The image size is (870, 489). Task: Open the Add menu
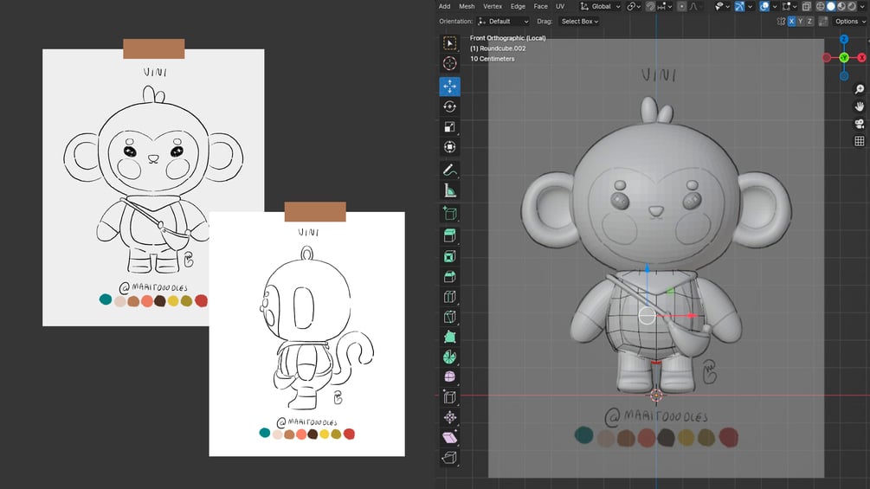[444, 6]
